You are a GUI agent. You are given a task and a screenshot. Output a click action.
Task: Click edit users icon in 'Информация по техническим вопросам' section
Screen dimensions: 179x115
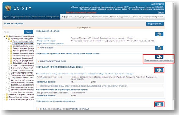tap(159, 104)
